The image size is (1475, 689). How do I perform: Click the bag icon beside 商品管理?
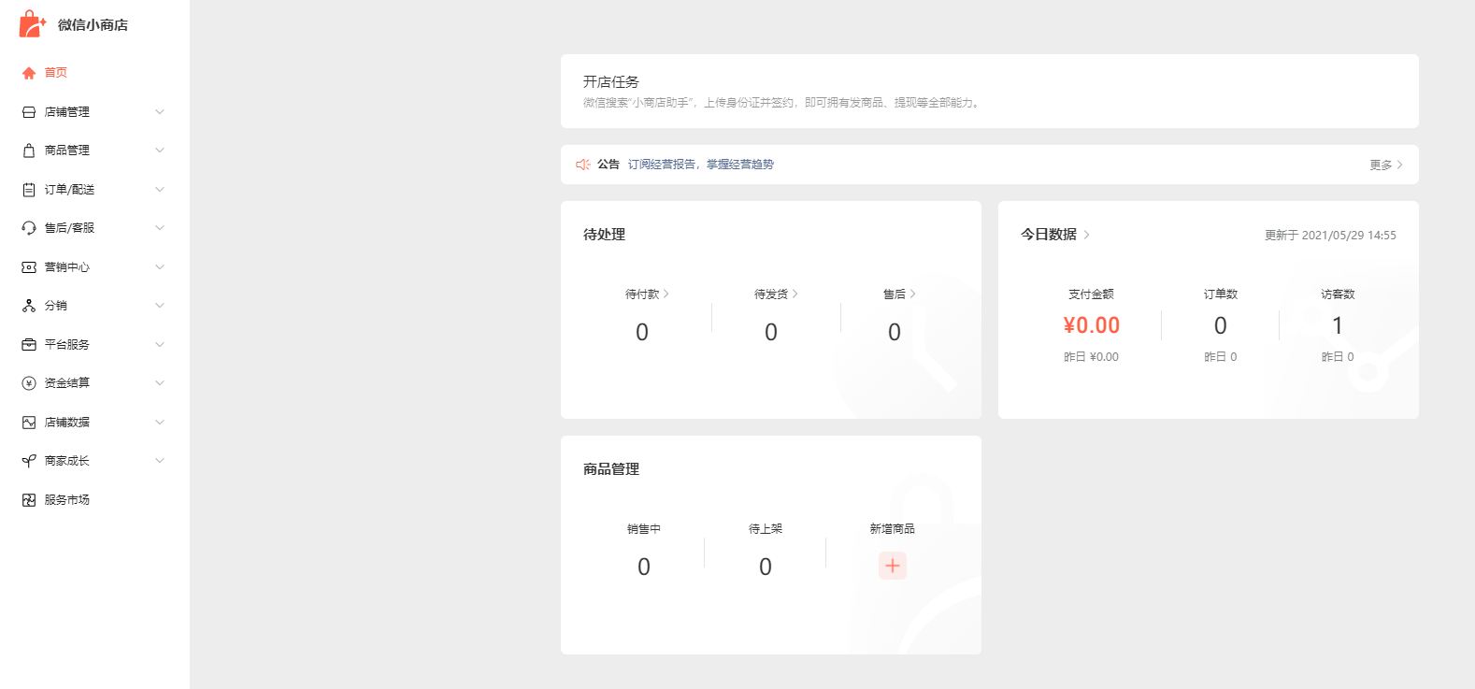29,151
